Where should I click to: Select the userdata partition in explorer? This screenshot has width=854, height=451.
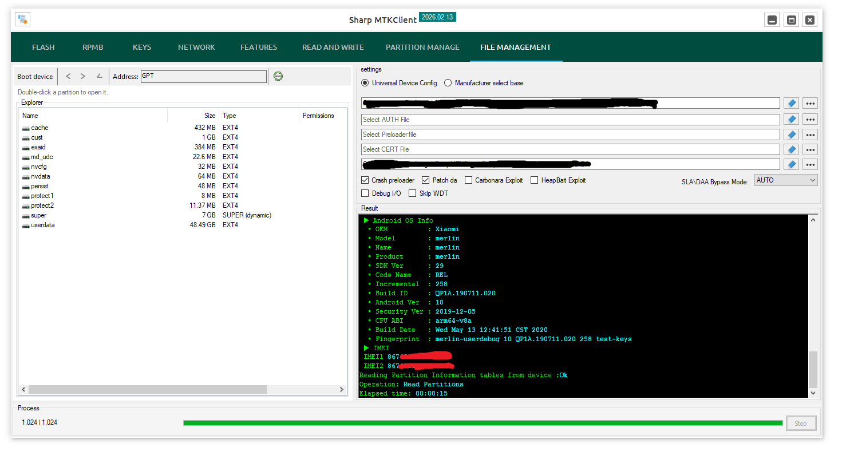tap(43, 225)
